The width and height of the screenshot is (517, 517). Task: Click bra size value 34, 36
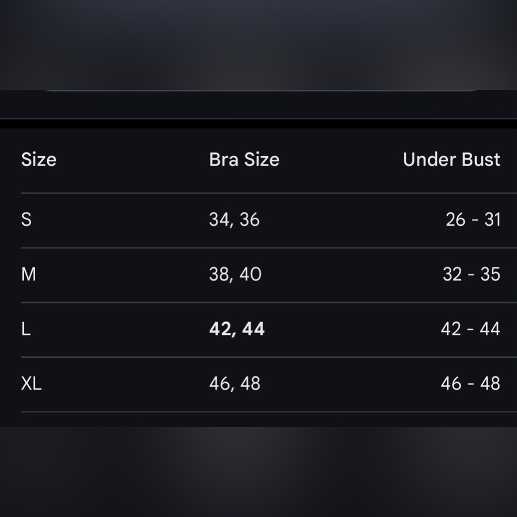[234, 220]
